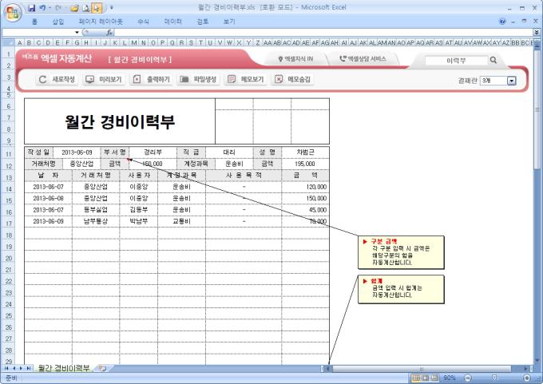Select the 작성일 cell 2013-06-09
This screenshot has width=543, height=384.
(77, 152)
